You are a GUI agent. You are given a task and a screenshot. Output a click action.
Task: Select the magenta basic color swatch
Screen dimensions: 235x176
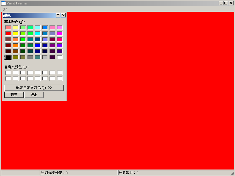tap(60, 33)
